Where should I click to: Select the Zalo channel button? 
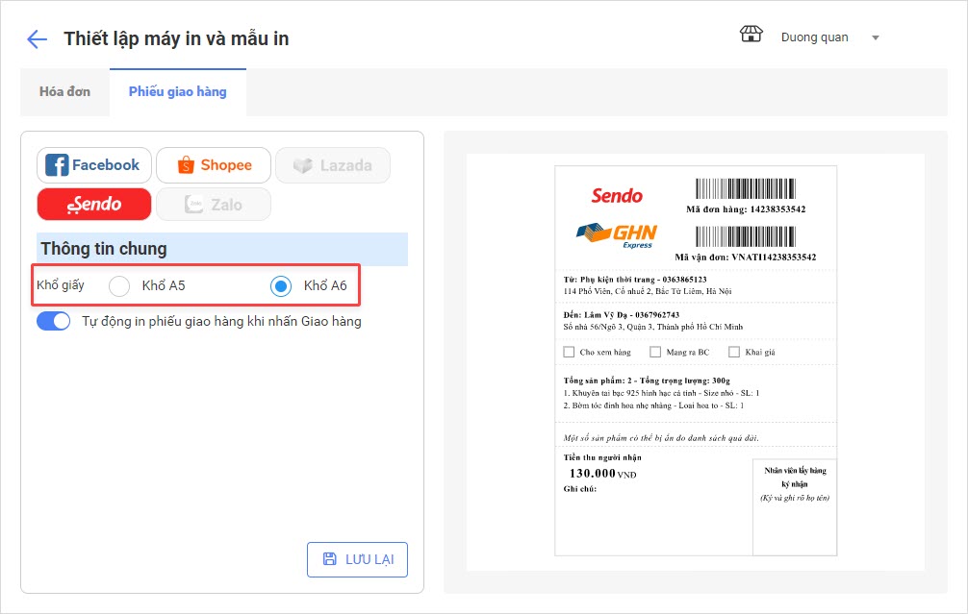click(213, 204)
